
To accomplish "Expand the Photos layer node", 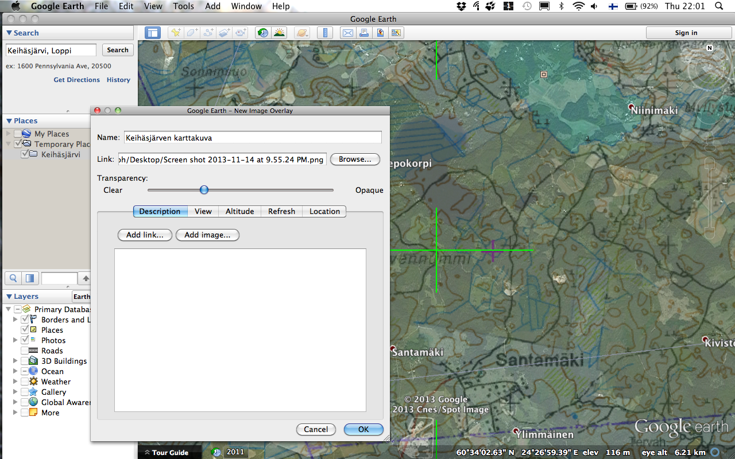I will 15,340.
